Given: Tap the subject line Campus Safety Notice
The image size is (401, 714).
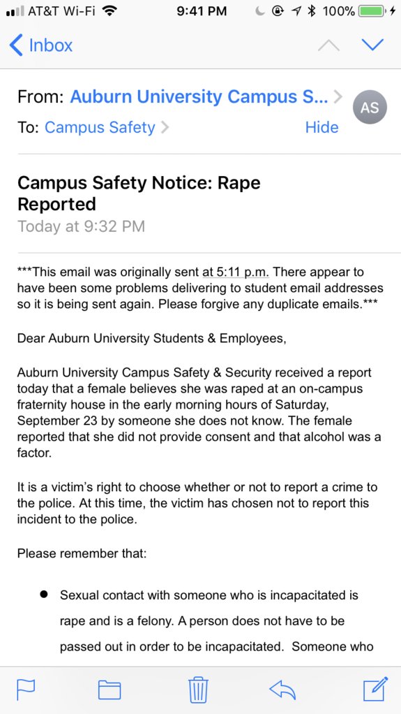Looking at the screenshot, I should 139,193.
